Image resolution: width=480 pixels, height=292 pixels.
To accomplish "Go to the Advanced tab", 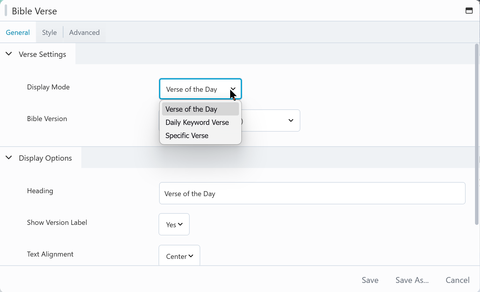I will coord(84,33).
